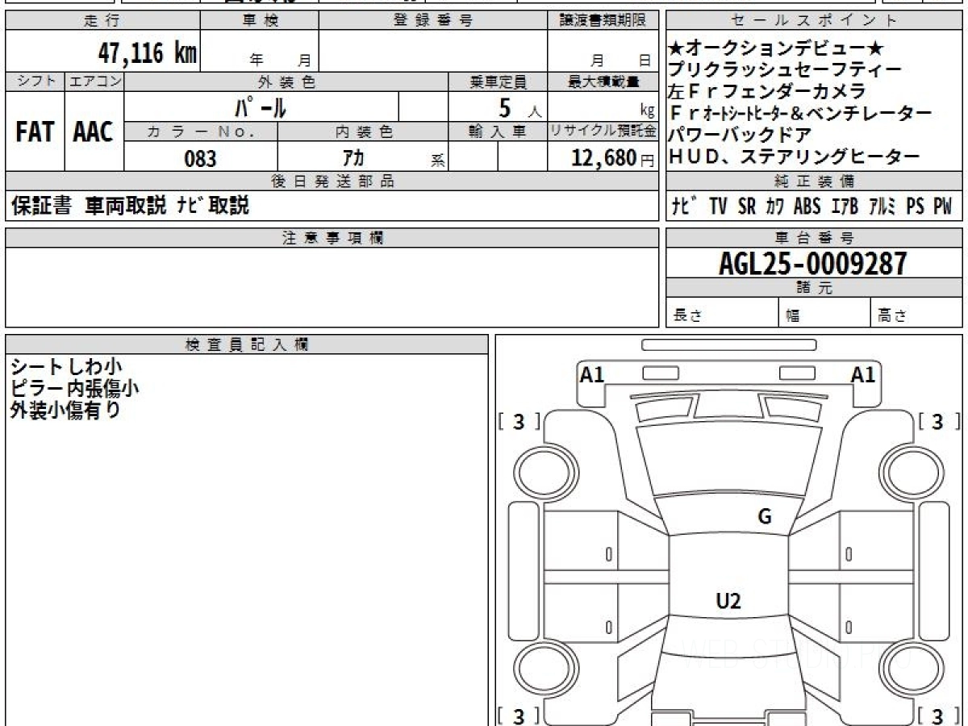The width and height of the screenshot is (968, 726).
Task: Click the 外装色 header
Action: tap(286, 81)
